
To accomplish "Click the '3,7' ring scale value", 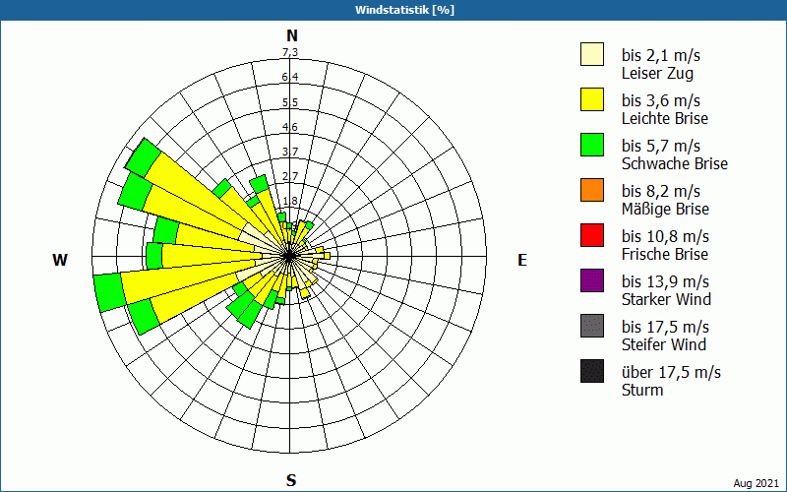I will [x=290, y=152].
